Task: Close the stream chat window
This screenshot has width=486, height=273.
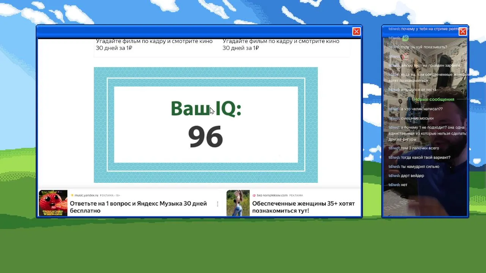Action: point(462,31)
